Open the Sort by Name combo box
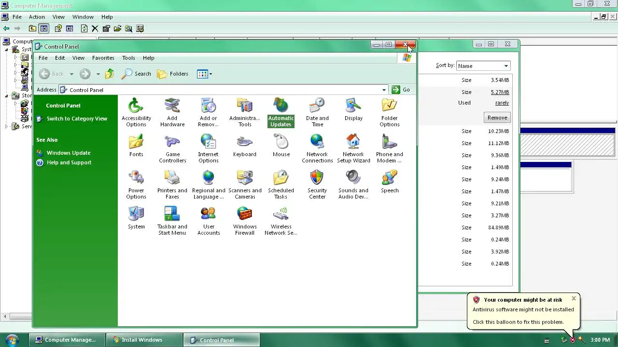618x347 pixels. (x=483, y=66)
